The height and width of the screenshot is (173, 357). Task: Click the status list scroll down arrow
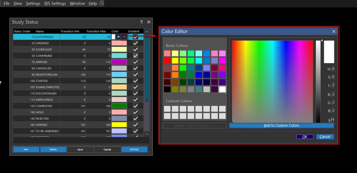click(147, 134)
